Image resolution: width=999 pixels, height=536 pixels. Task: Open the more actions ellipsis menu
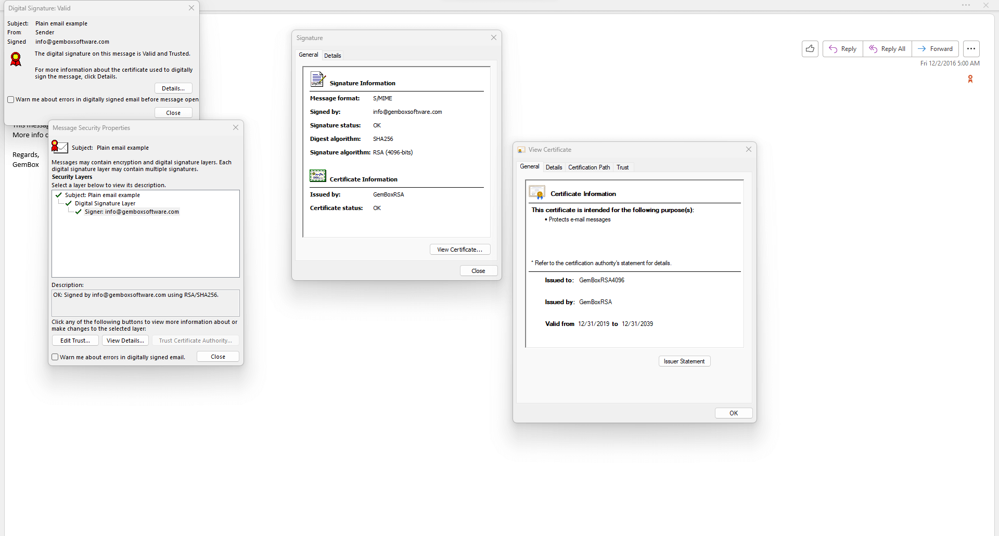coord(971,49)
